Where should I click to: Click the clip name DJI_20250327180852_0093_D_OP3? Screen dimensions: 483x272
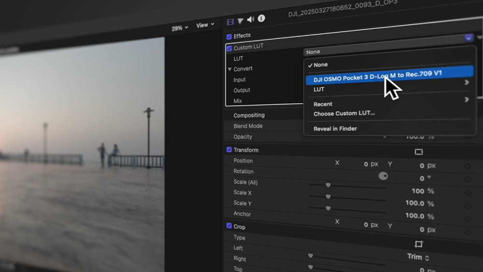coord(342,8)
